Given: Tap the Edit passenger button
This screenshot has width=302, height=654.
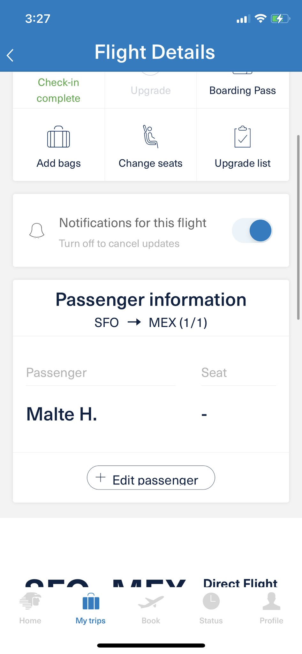Looking at the screenshot, I should click(151, 477).
